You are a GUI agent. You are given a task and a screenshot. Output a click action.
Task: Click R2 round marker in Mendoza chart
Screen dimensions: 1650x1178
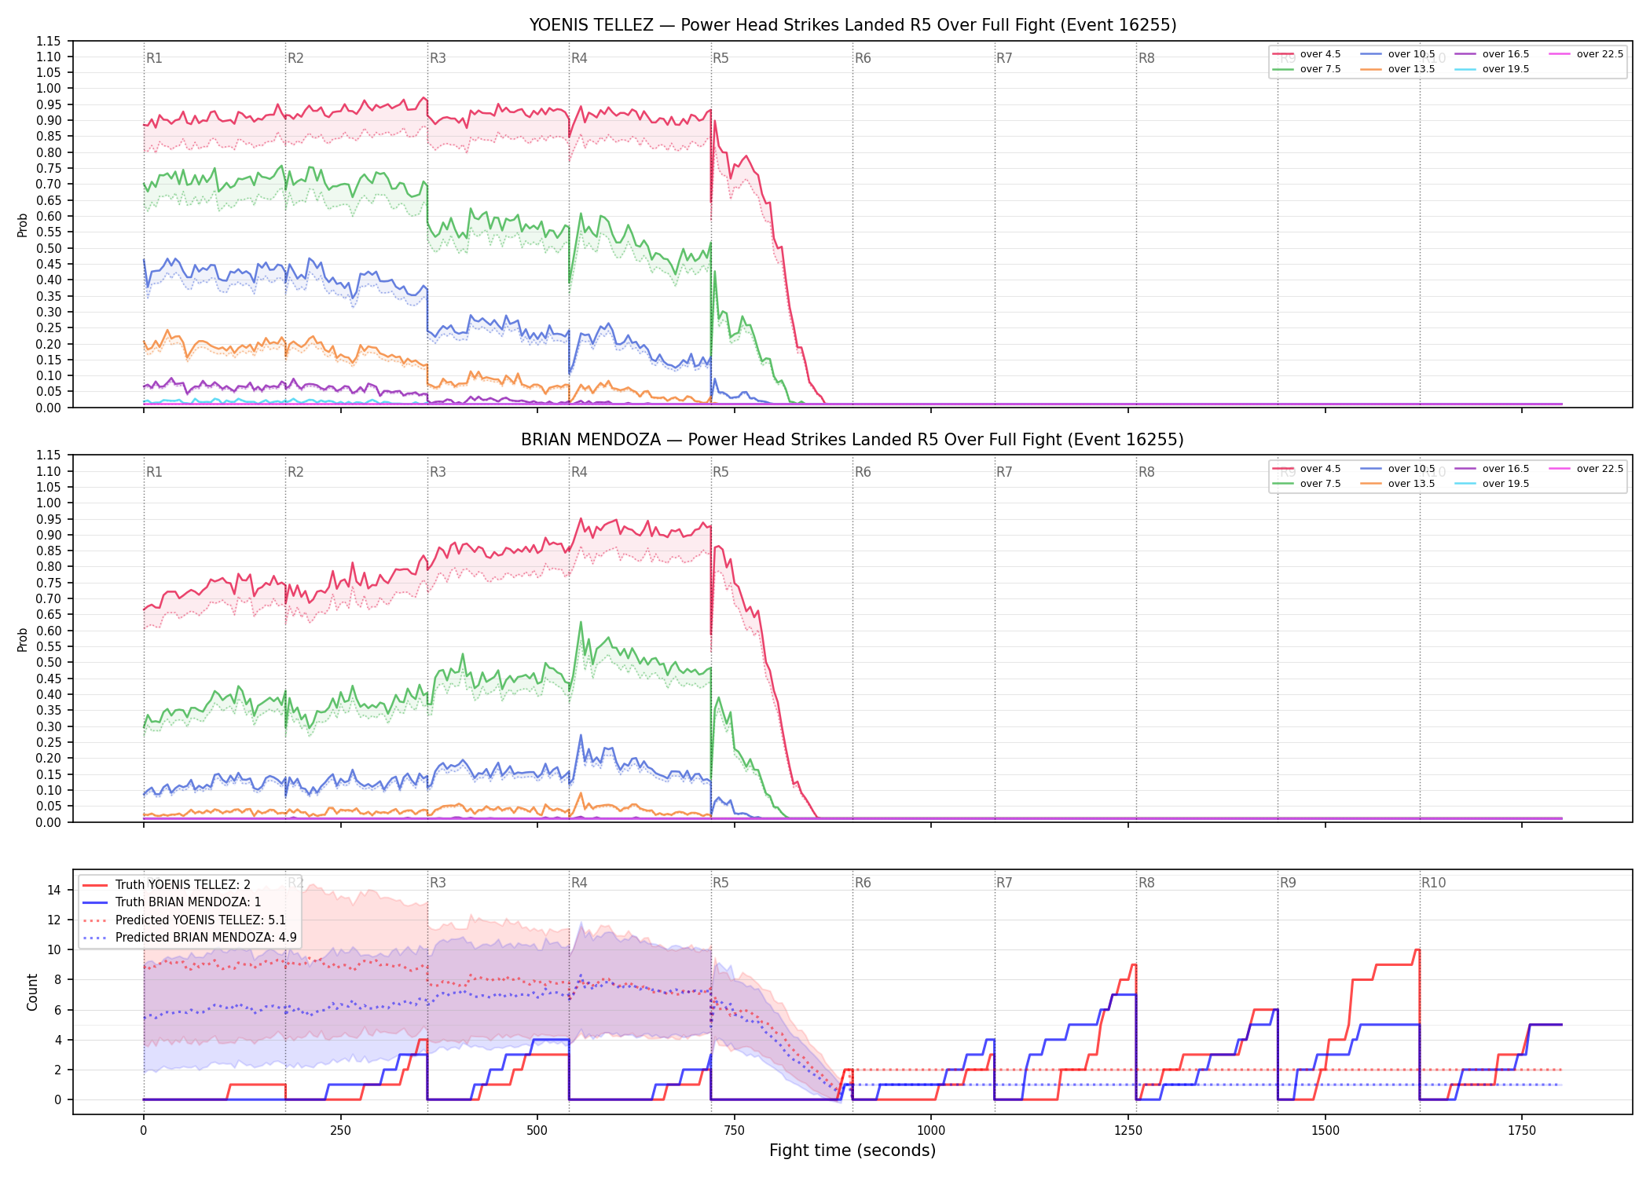pyautogui.click(x=295, y=472)
